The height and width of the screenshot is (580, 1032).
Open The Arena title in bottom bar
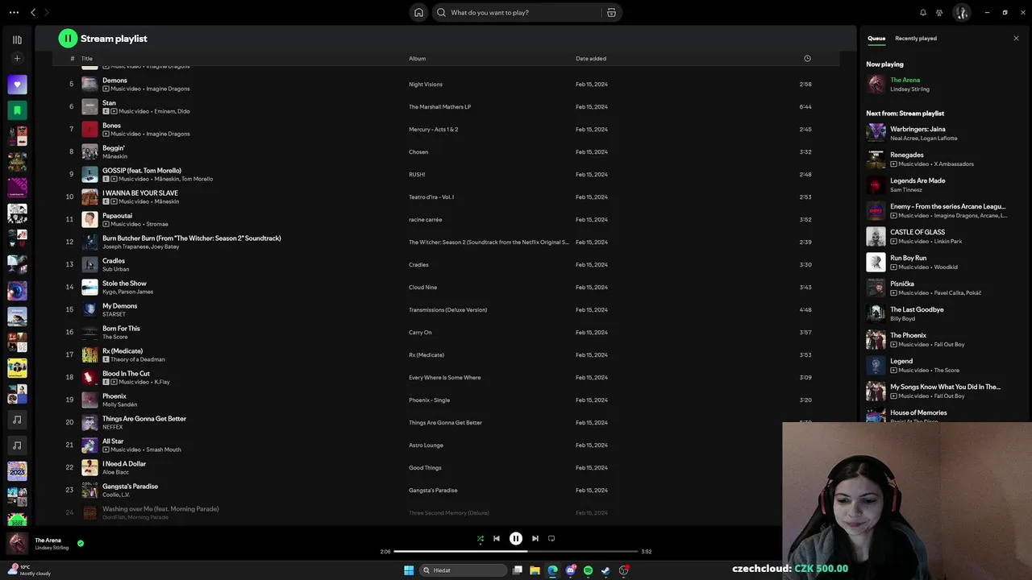pyautogui.click(x=48, y=540)
